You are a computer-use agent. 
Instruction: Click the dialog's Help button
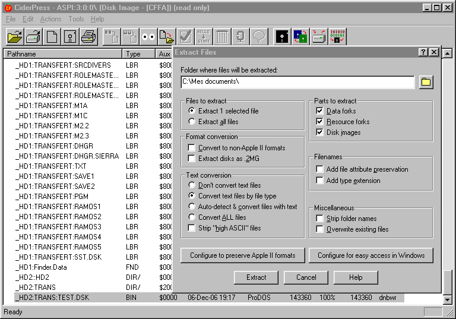tap(356, 277)
